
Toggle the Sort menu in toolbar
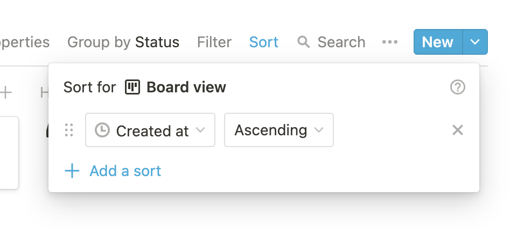[264, 42]
